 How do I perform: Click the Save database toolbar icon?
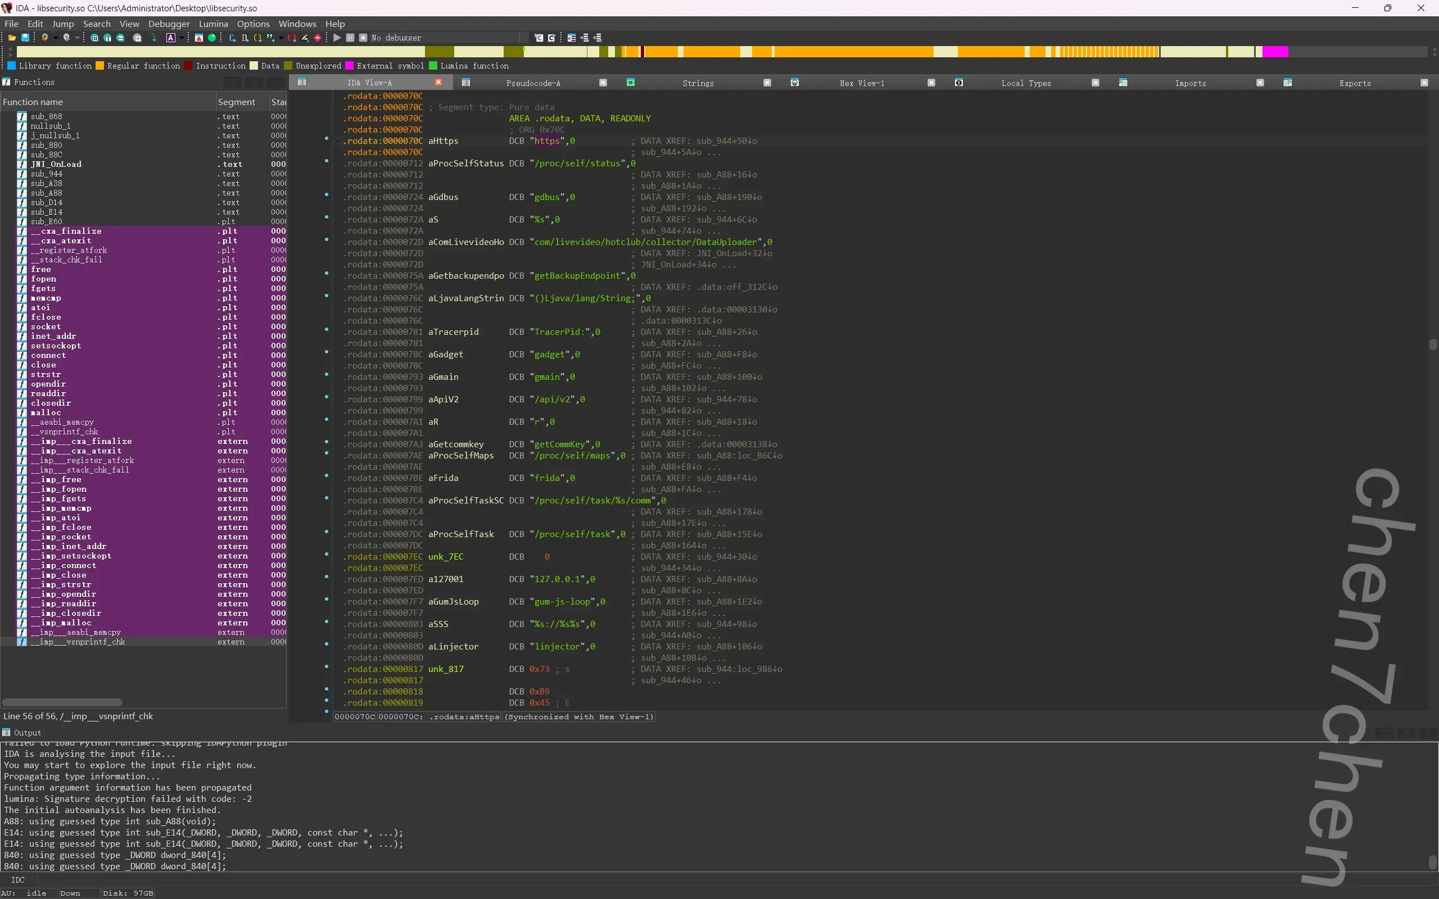click(25, 38)
